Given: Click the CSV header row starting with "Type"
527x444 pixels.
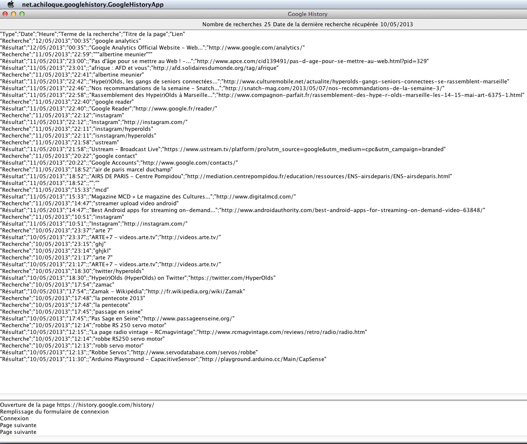Looking at the screenshot, I should tap(93, 34).
